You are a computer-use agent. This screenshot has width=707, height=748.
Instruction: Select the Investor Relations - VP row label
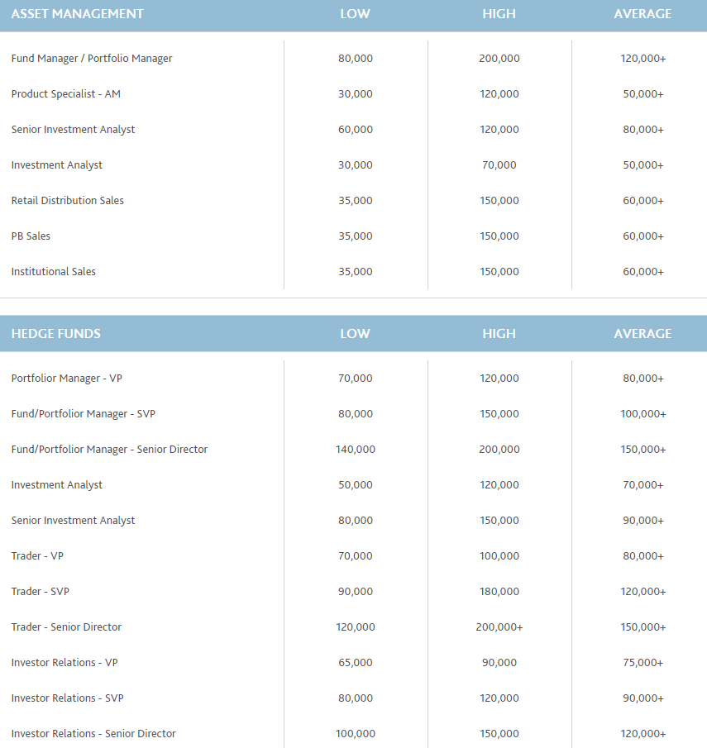tap(64, 663)
